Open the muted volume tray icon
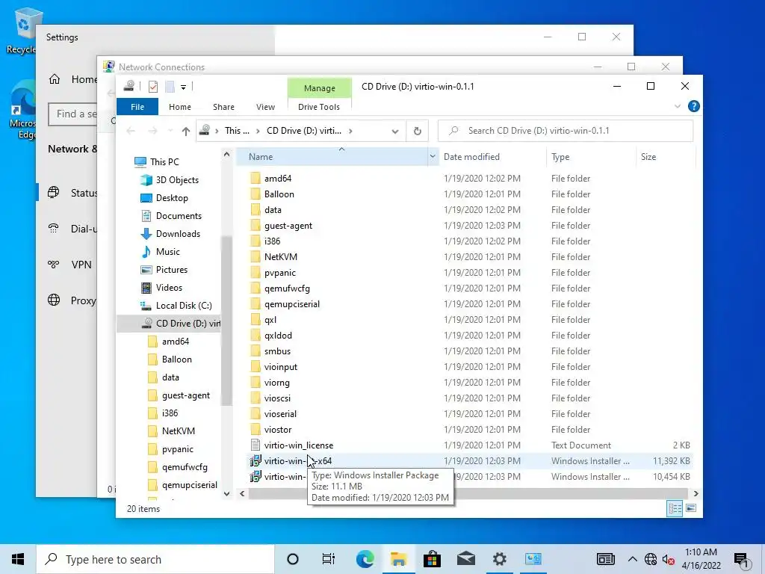Image resolution: width=765 pixels, height=574 pixels. coord(668,559)
